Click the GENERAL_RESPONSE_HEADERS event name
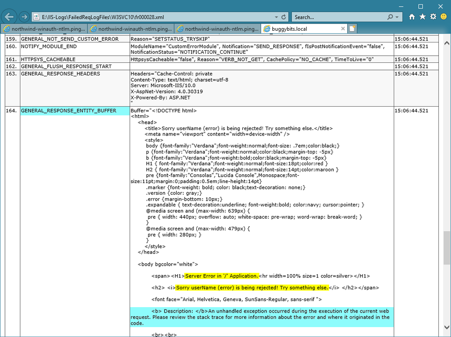 (x=60, y=74)
